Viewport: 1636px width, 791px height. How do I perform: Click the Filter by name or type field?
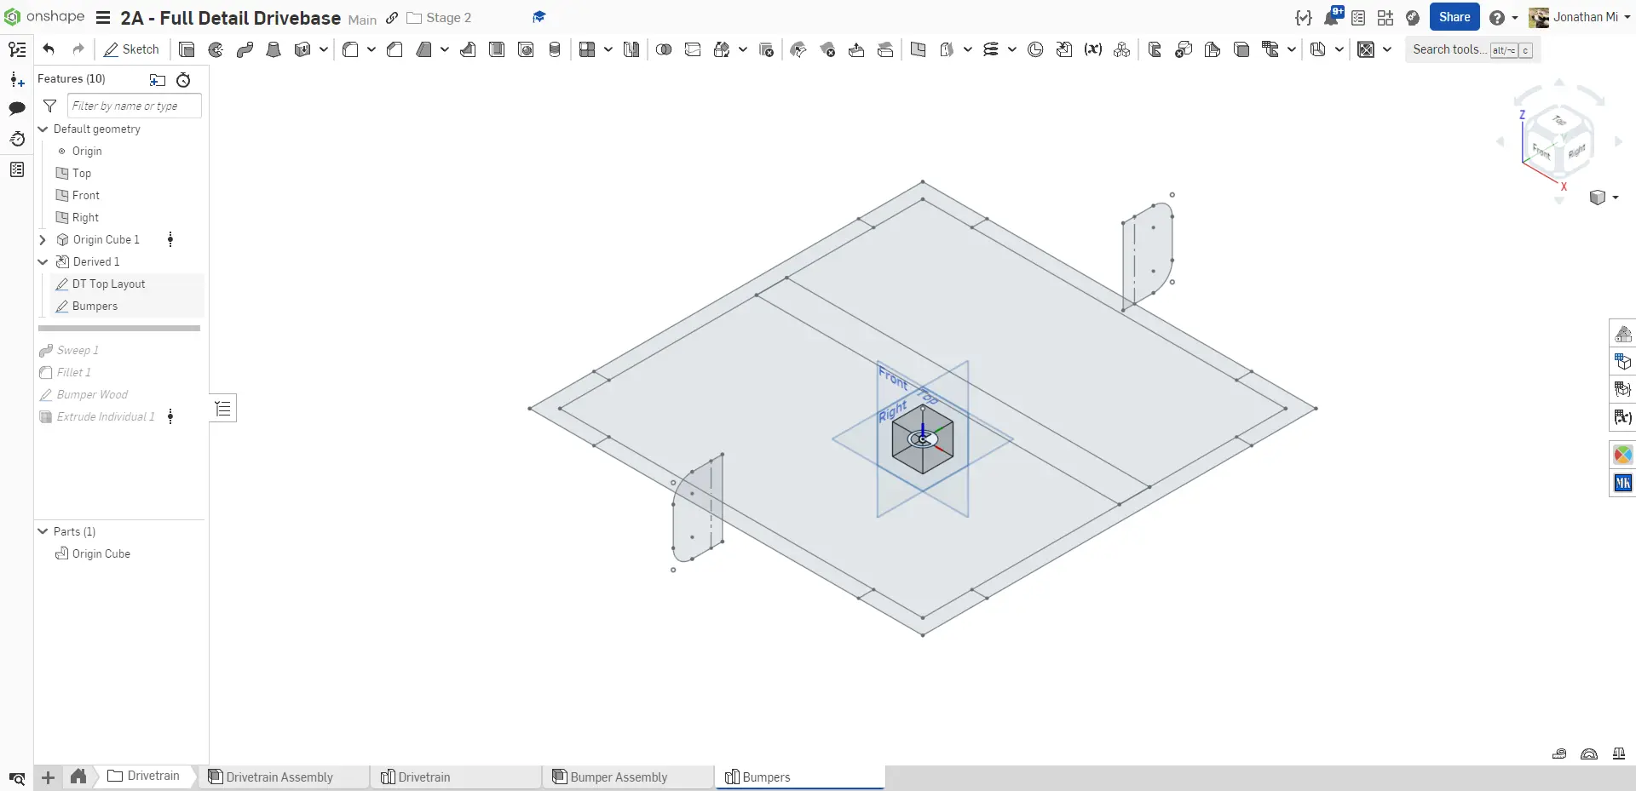click(134, 106)
